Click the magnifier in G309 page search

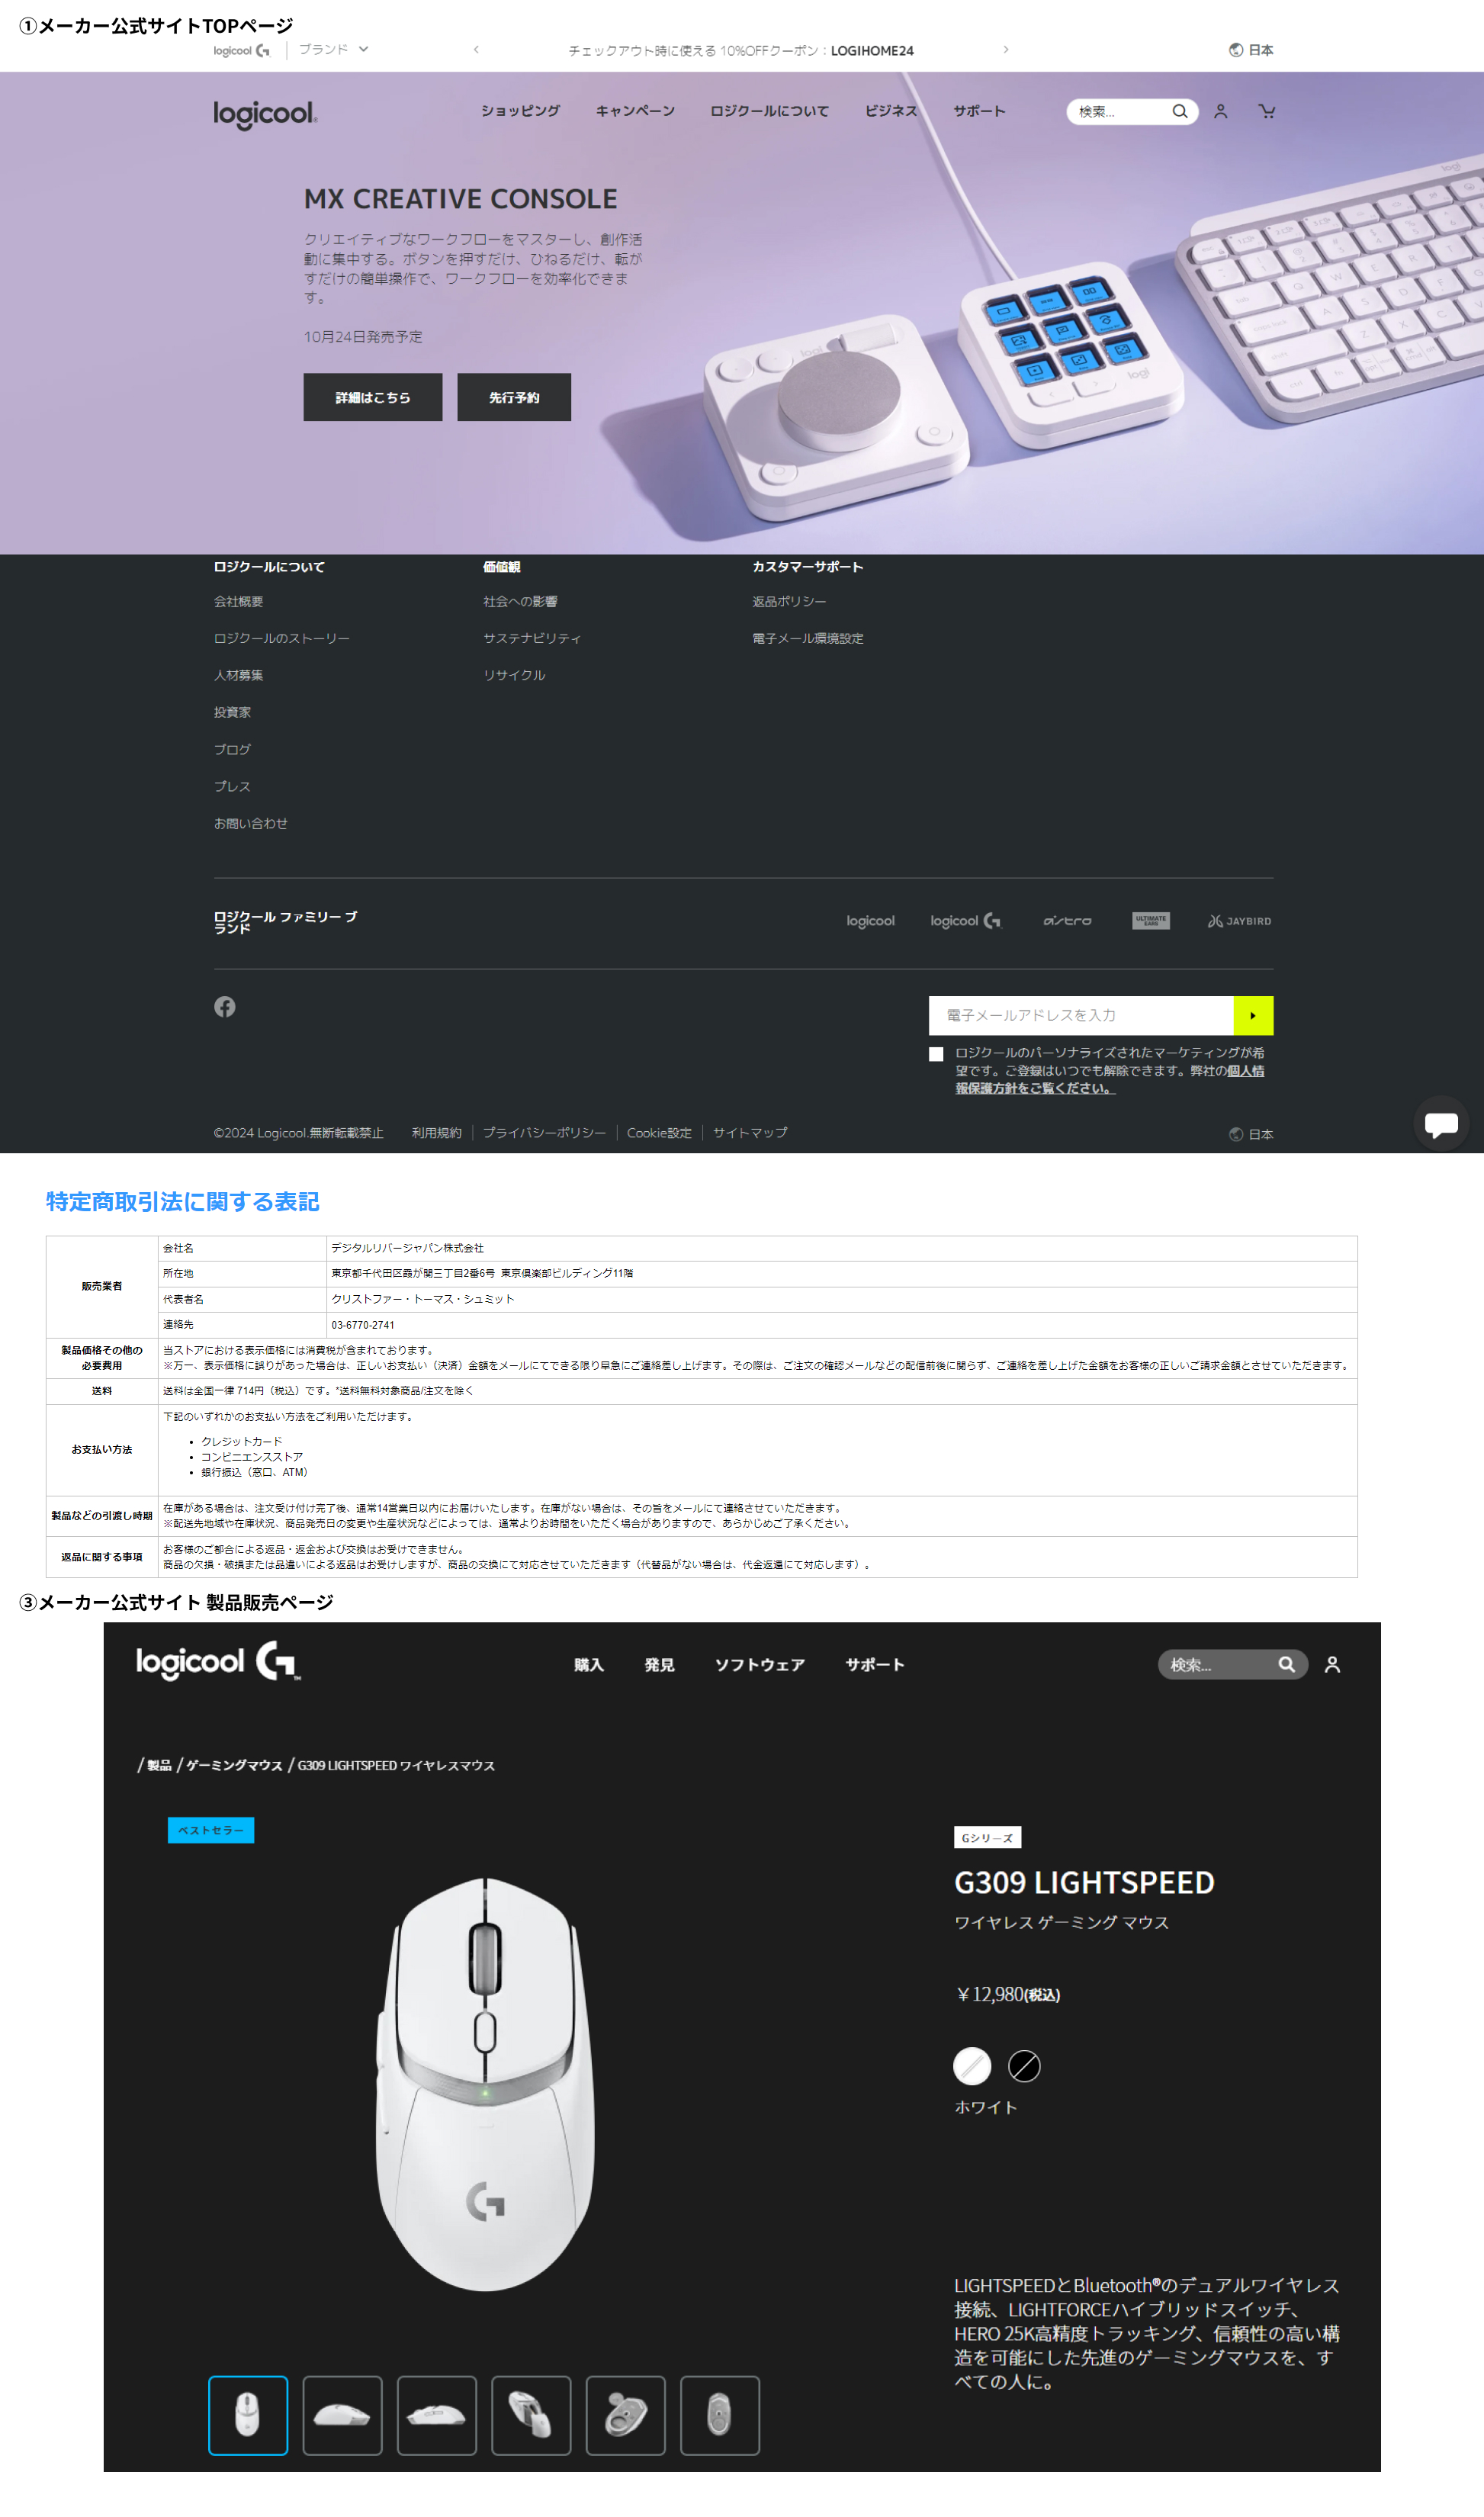tap(1286, 1664)
